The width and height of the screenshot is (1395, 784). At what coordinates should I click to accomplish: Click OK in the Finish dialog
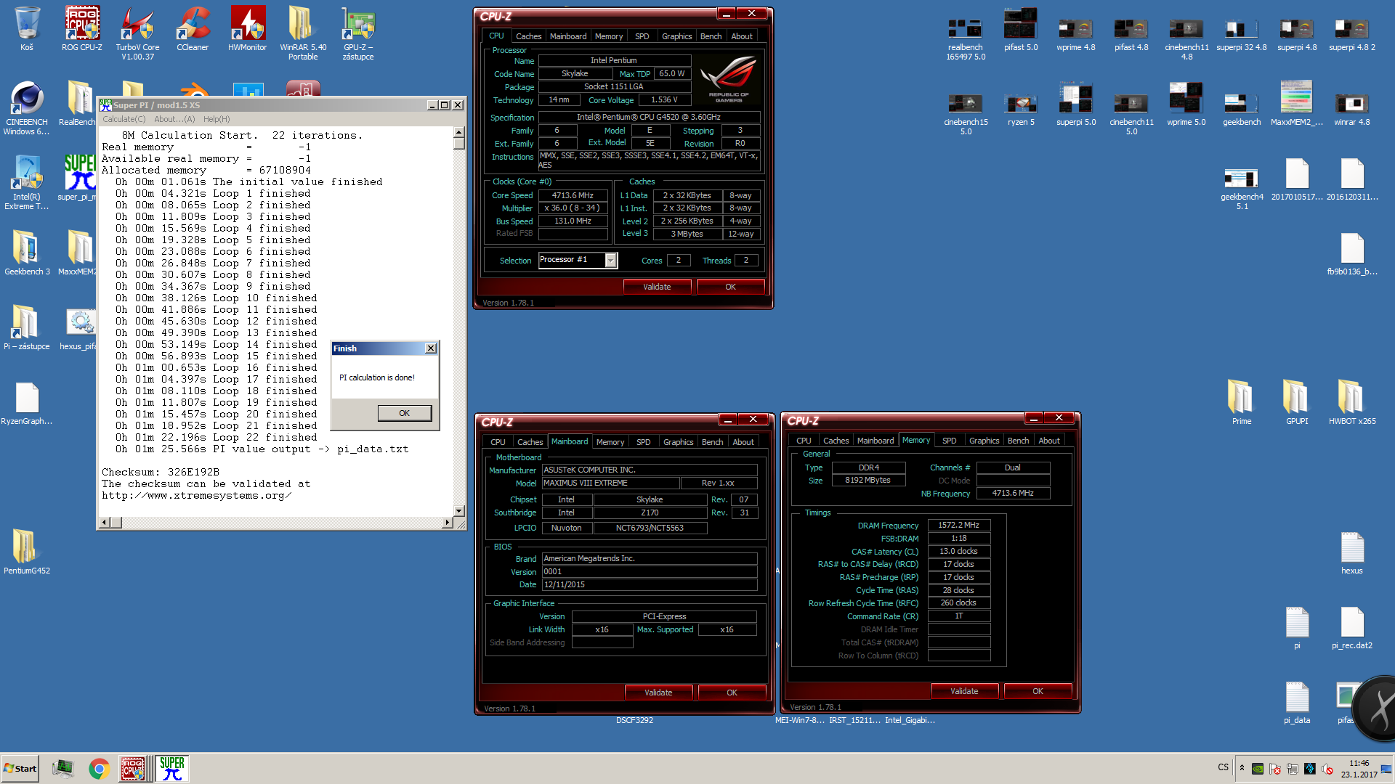click(405, 413)
